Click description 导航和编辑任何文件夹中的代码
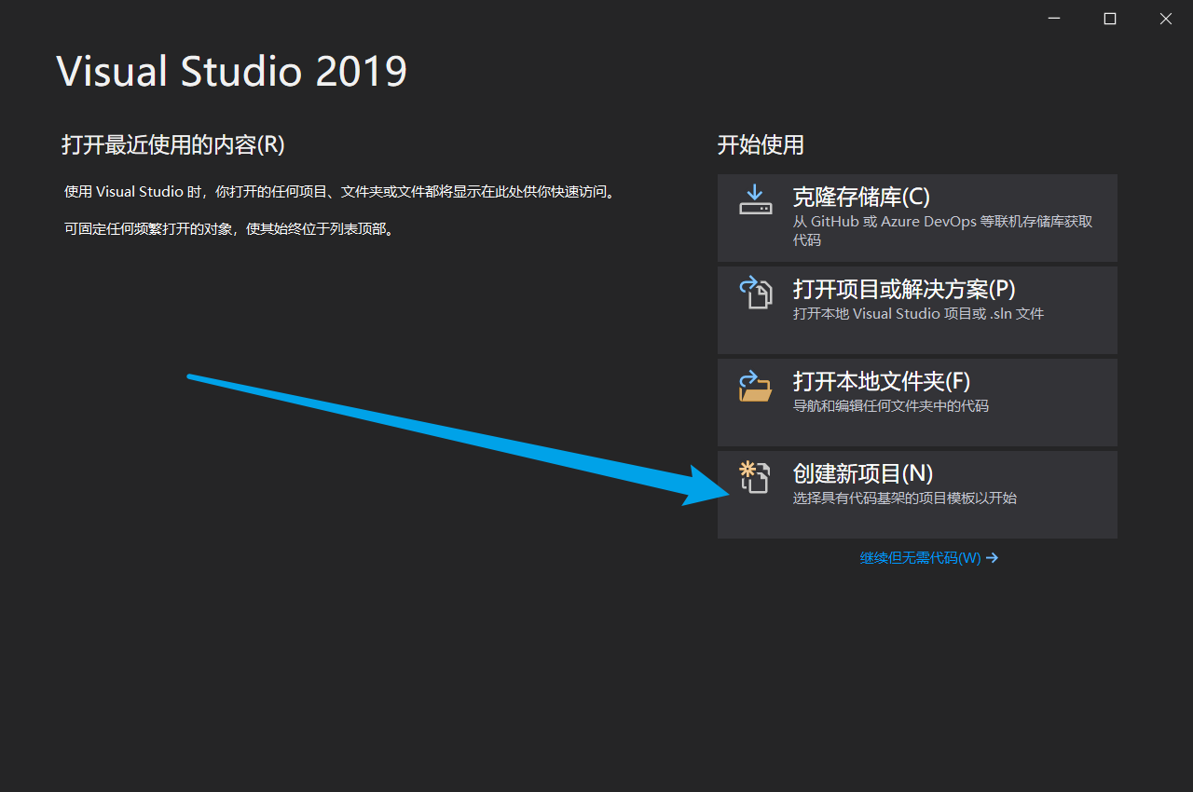Screen dimensions: 1193x792 point(890,406)
